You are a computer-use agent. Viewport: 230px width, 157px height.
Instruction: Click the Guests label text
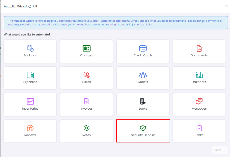[143, 82]
